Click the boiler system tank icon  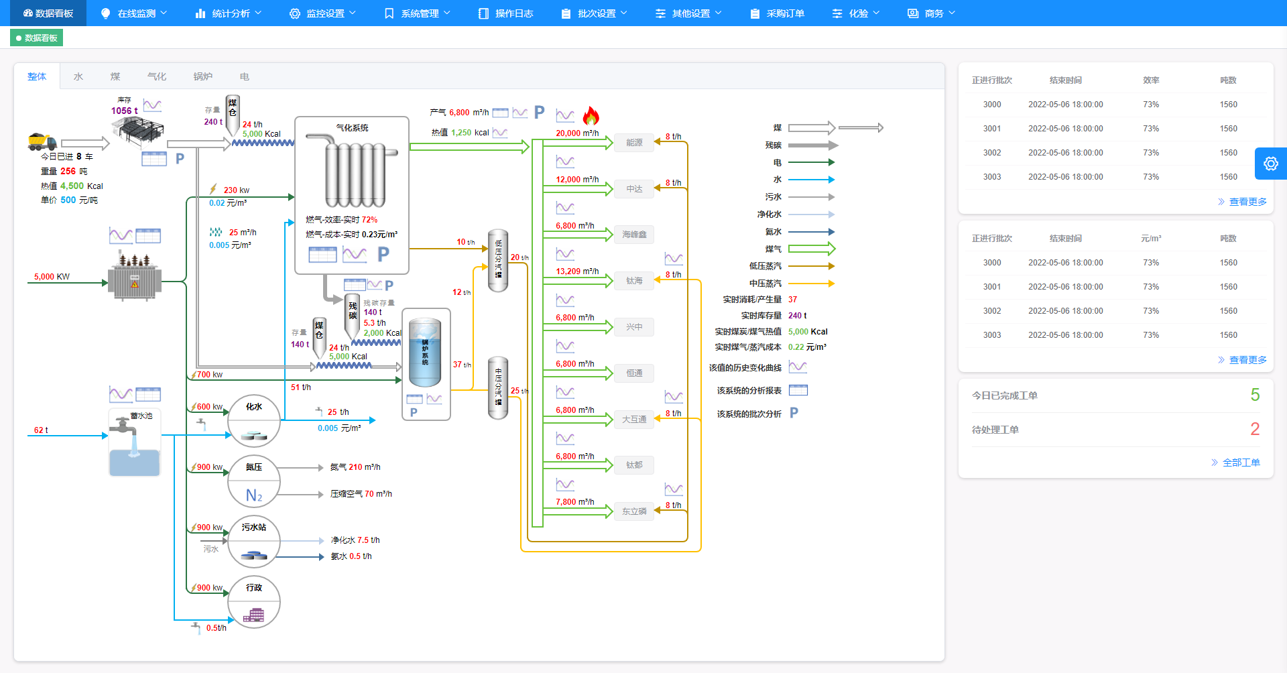(x=425, y=353)
